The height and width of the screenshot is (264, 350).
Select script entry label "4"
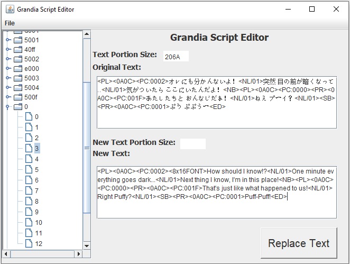click(36, 159)
